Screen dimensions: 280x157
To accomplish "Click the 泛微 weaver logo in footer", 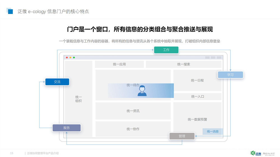I will click(x=256, y=153).
